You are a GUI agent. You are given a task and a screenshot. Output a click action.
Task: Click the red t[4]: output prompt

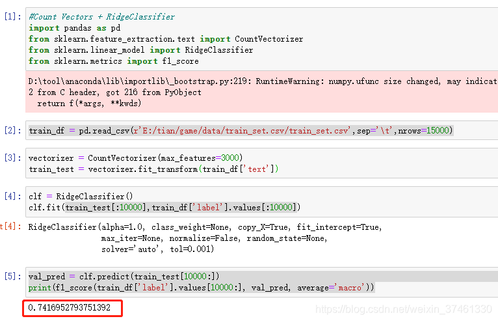(x=11, y=227)
